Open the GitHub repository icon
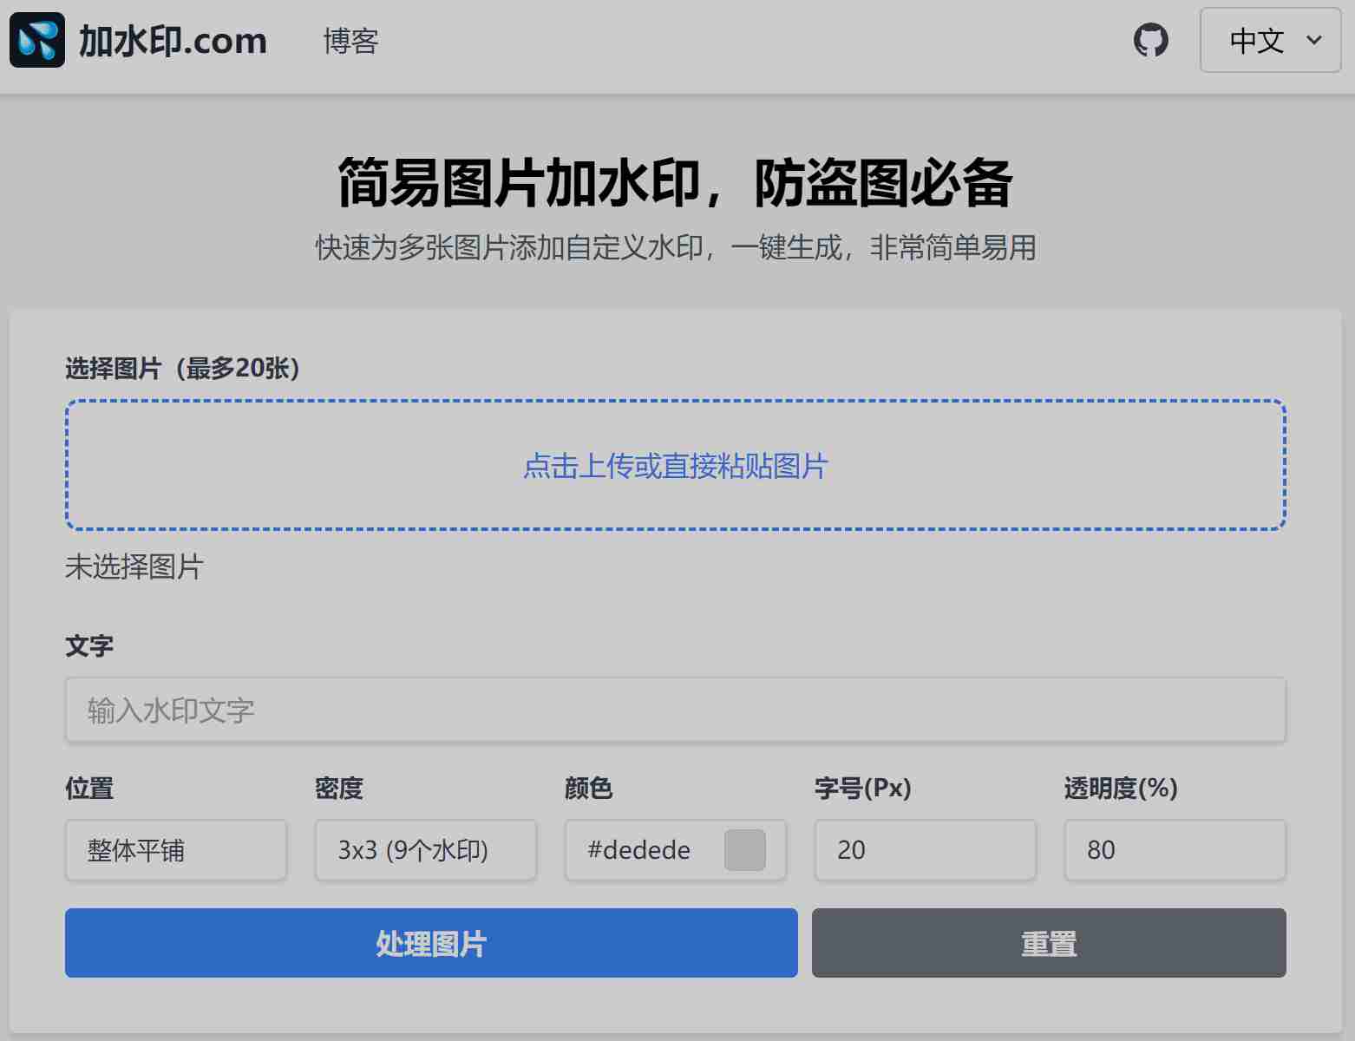The image size is (1355, 1041). pyautogui.click(x=1151, y=40)
